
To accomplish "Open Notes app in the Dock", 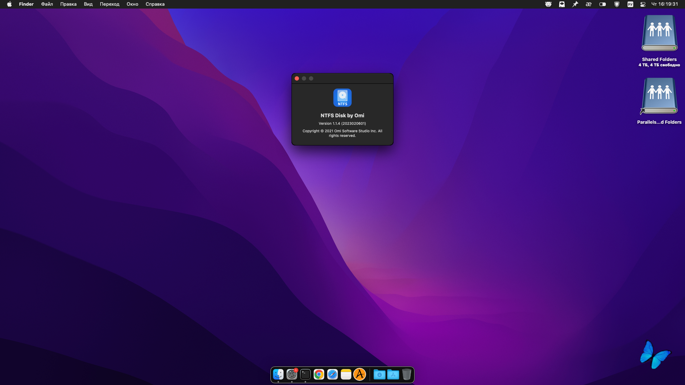I will (x=346, y=374).
